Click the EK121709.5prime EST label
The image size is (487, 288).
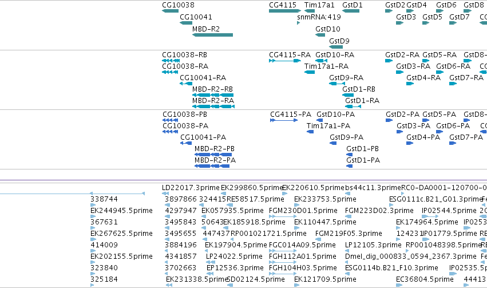point(325,280)
